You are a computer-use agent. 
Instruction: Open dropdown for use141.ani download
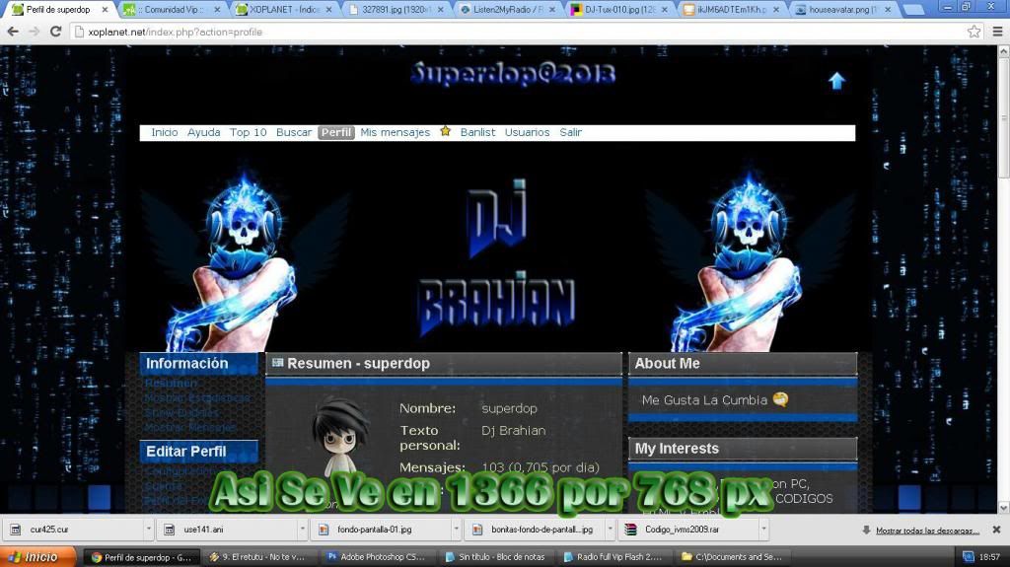click(302, 529)
